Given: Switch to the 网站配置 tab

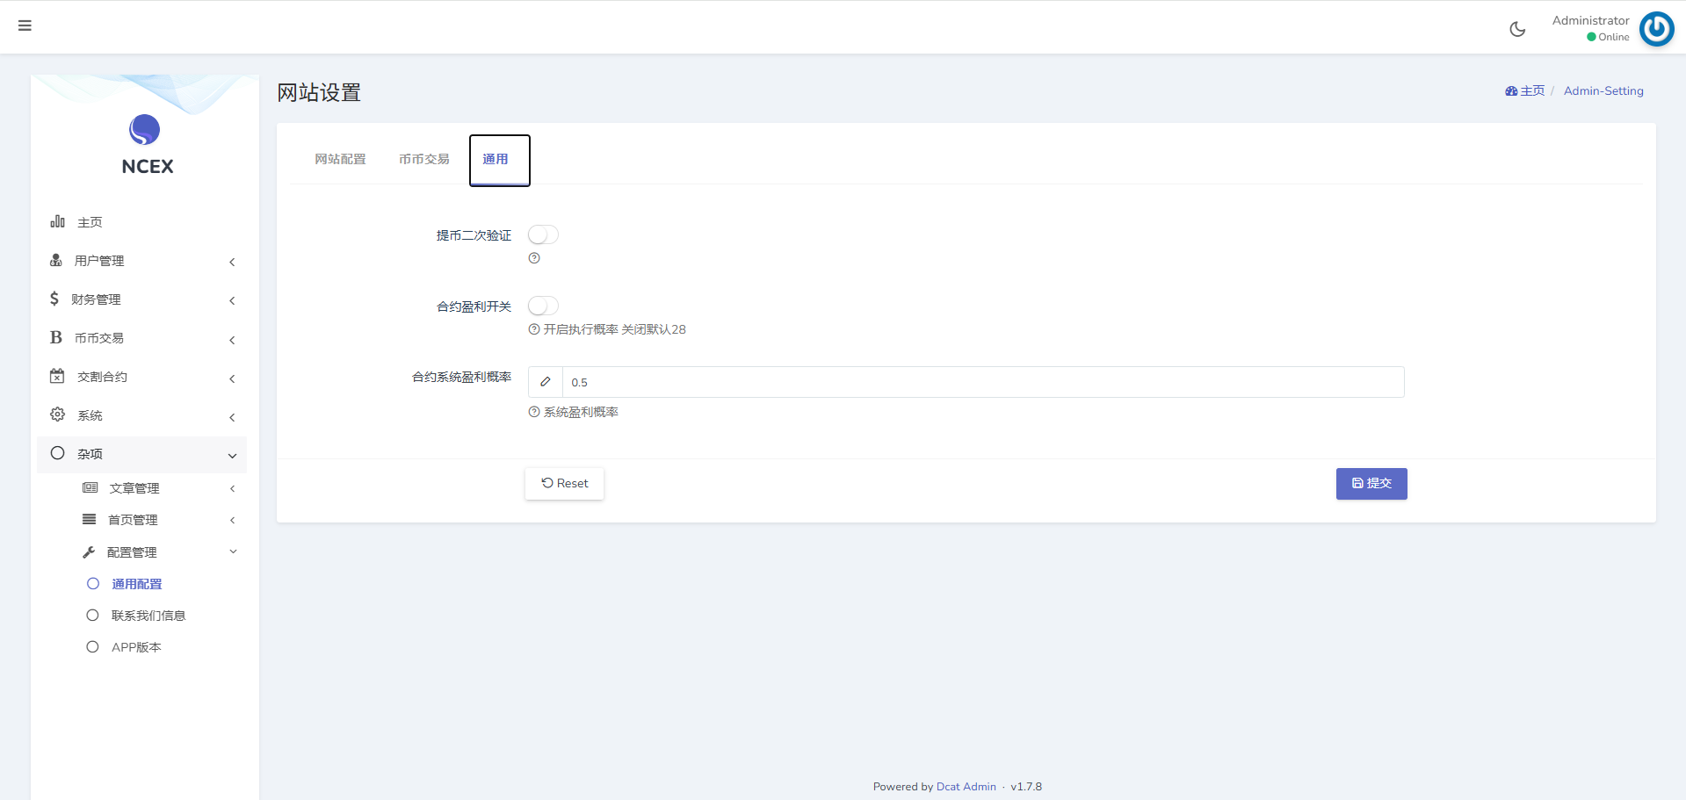Looking at the screenshot, I should (340, 159).
